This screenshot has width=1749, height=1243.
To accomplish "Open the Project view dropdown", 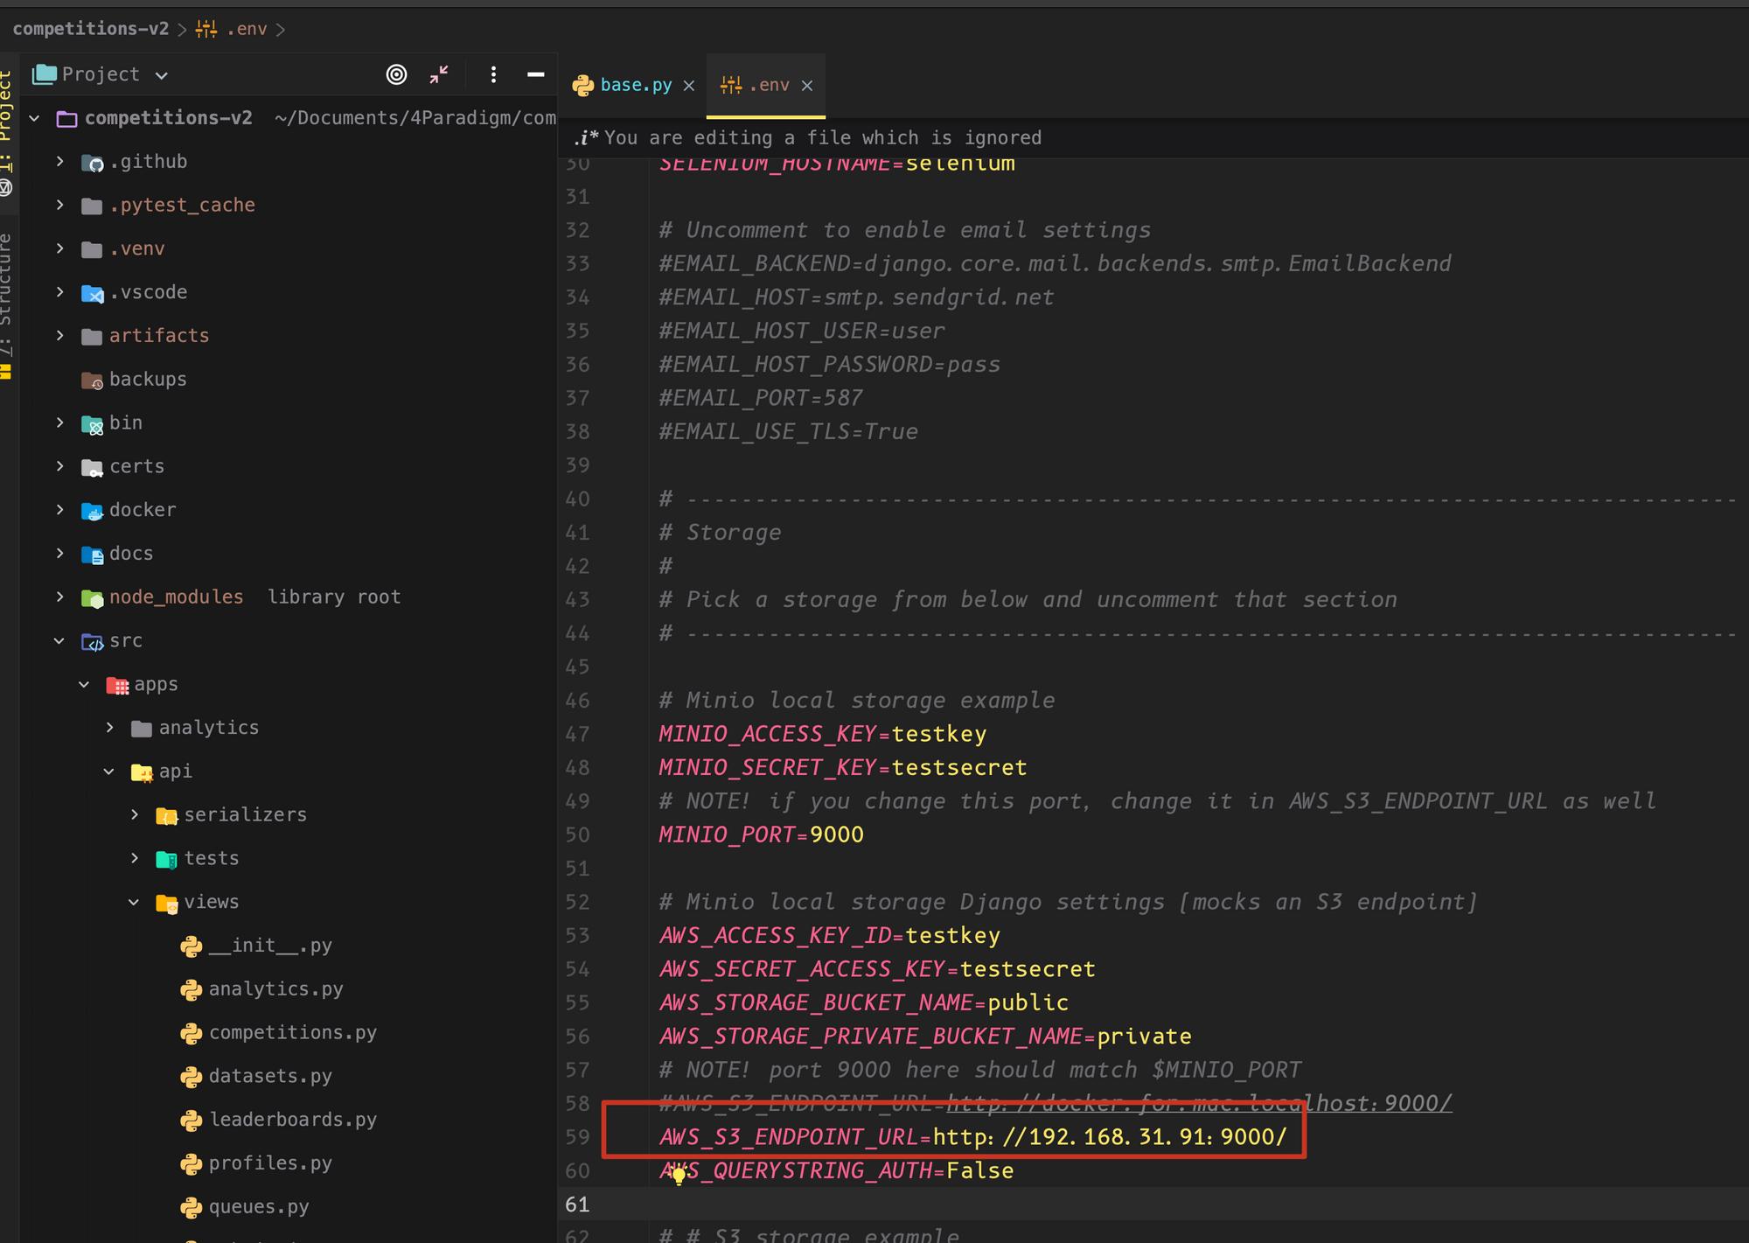I will [162, 75].
